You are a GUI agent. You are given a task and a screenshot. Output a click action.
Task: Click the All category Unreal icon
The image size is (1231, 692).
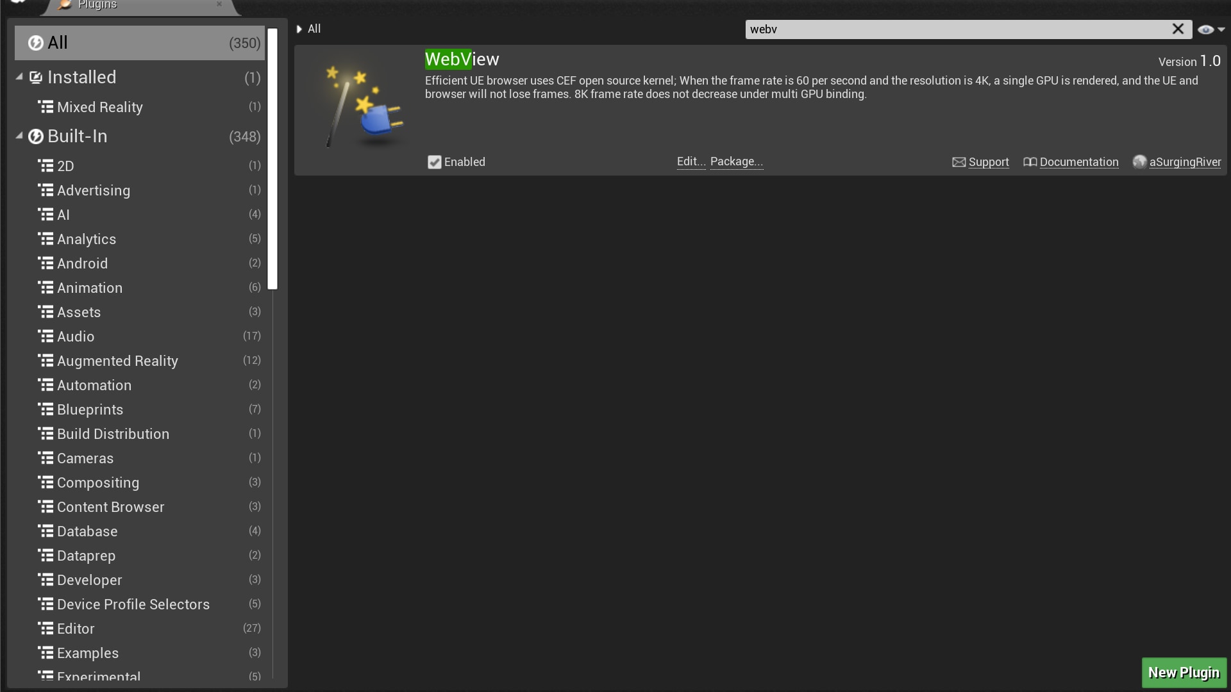point(36,43)
